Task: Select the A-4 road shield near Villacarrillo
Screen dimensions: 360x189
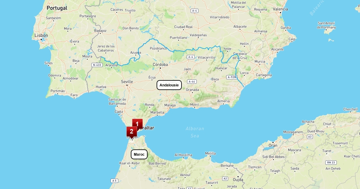Action: [x=190, y=57]
